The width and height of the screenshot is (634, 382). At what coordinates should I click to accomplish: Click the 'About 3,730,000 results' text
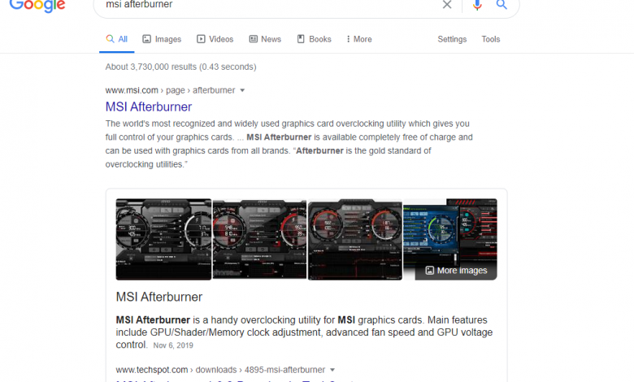click(180, 67)
